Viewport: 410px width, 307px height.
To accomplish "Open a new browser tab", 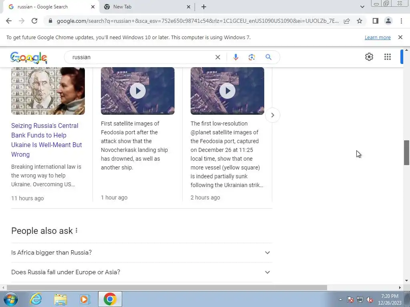I will coord(204,7).
